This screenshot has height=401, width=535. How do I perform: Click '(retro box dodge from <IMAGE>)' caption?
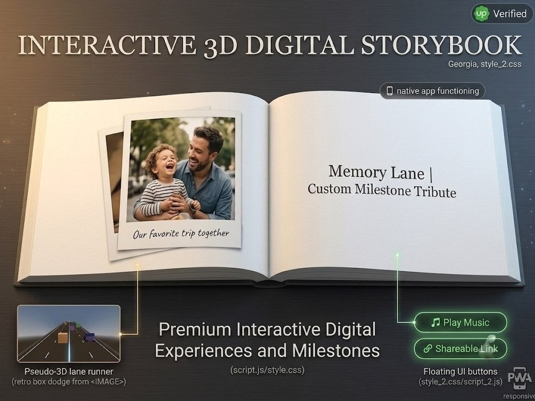(68, 382)
